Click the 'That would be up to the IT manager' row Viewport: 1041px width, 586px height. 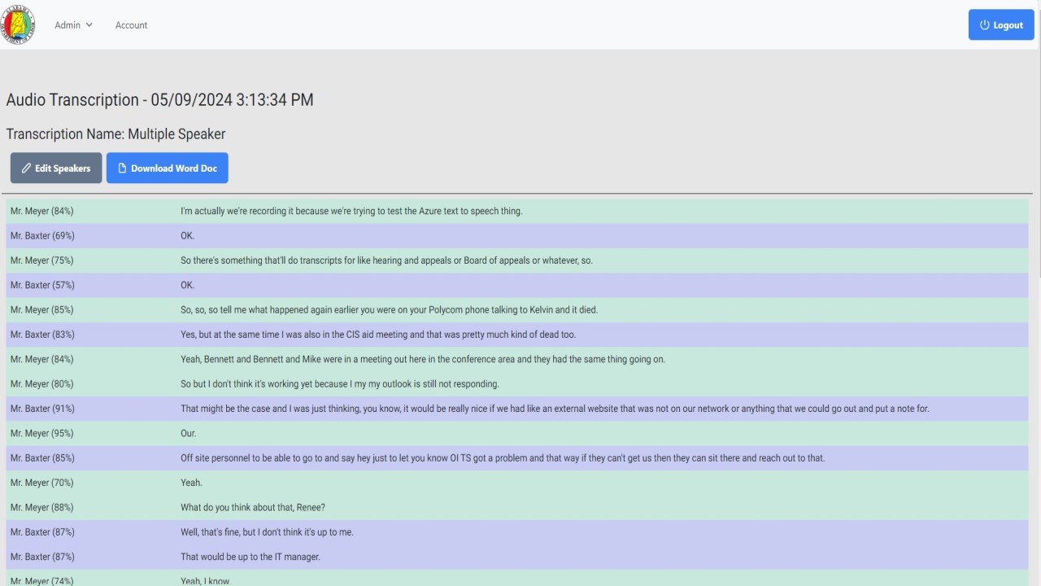pos(250,557)
